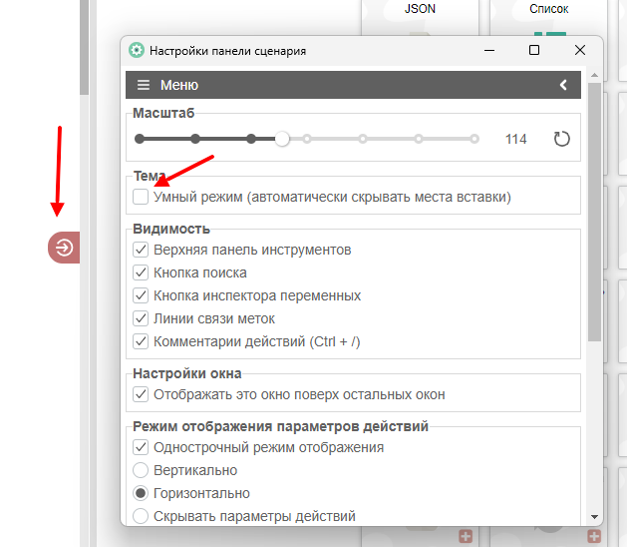This screenshot has height=547, width=627.
Task: Set scale to the first slider stop
Action: point(140,139)
